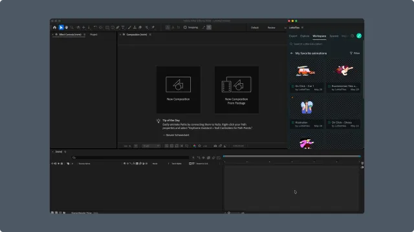Switch to the Default workspace
Viewport: 414px width, 232px height.
click(x=255, y=28)
